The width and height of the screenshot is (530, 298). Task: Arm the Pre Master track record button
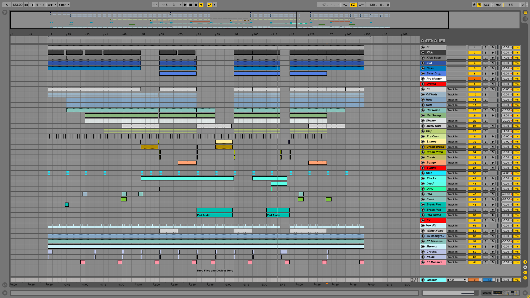coord(492,79)
